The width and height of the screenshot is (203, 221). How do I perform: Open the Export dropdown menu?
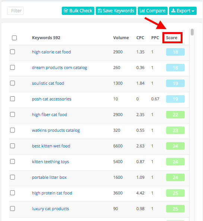(183, 11)
